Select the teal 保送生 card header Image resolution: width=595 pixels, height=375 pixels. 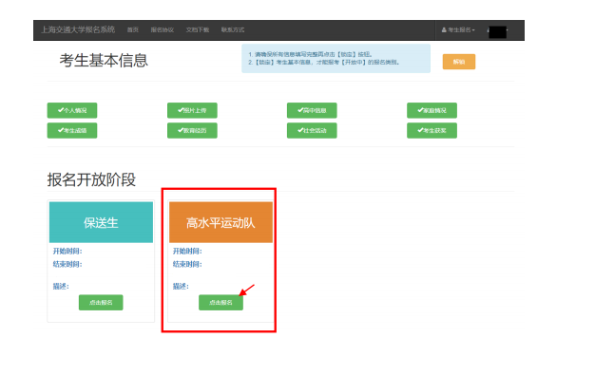(101, 222)
